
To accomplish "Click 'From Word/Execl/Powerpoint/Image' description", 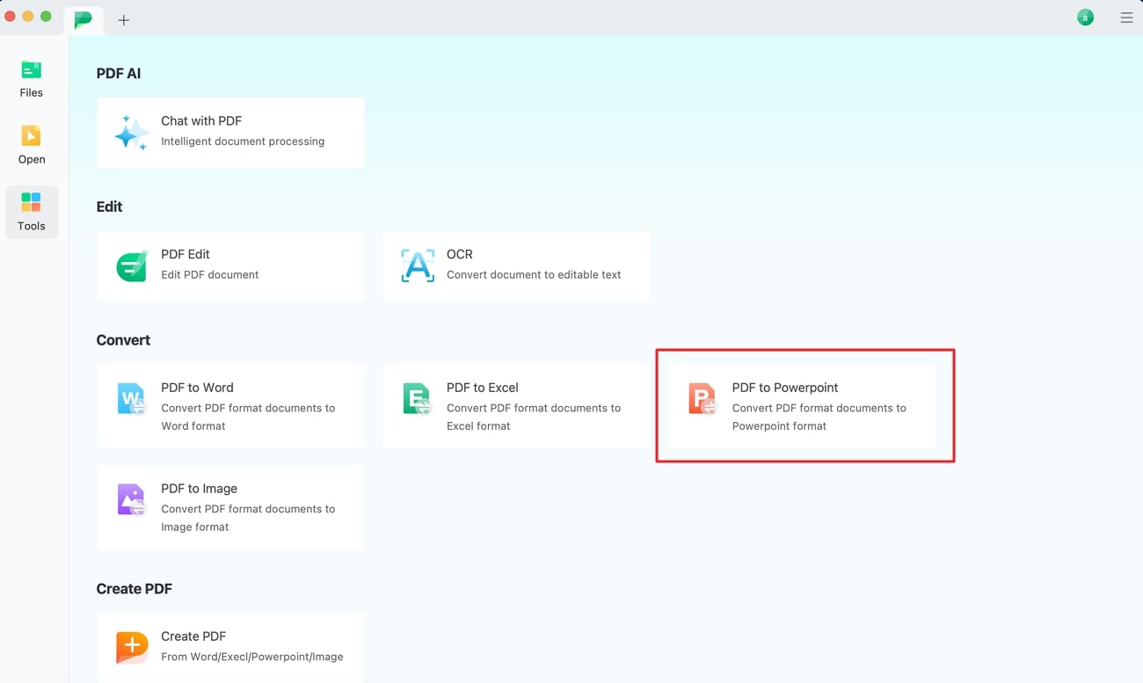I will (252, 657).
